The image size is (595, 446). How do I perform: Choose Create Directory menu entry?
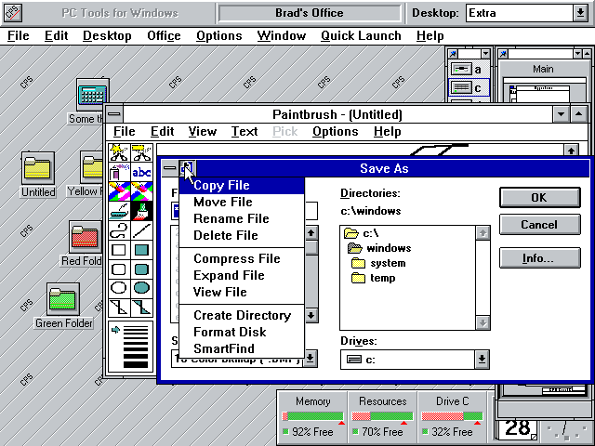click(242, 316)
